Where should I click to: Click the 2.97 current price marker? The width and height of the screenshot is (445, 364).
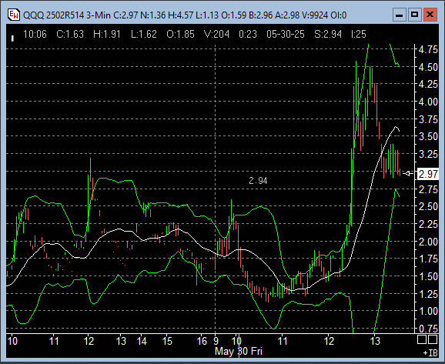point(428,174)
